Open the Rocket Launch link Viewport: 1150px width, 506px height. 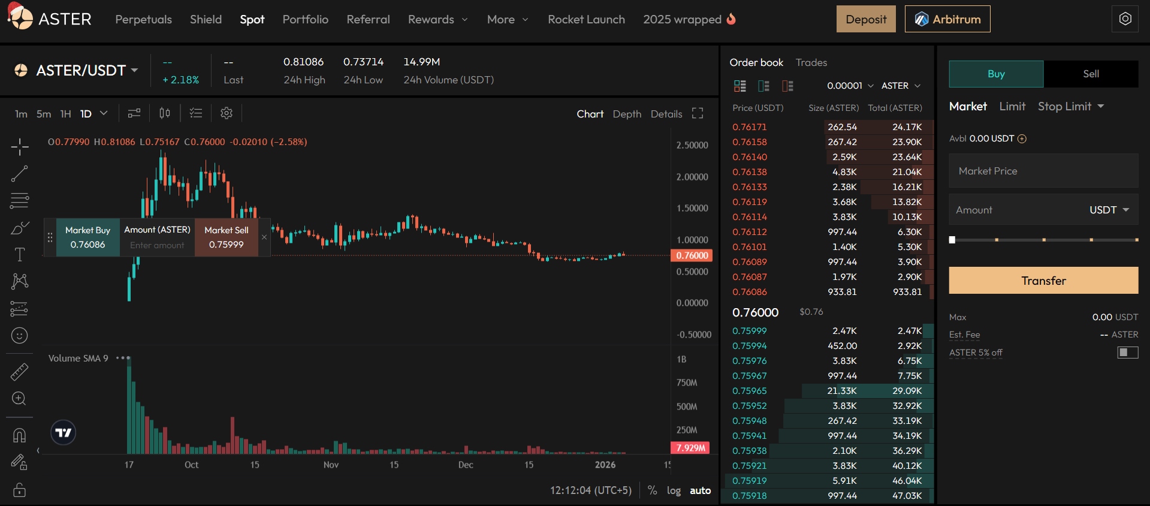586,19
